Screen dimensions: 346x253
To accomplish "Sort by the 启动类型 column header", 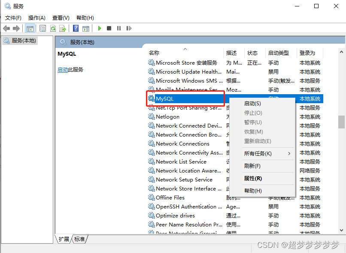I will [281, 53].
